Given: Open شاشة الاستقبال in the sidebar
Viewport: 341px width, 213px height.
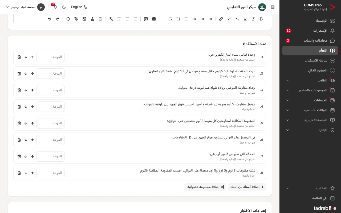Looking at the screenshot, I should click(x=310, y=60).
